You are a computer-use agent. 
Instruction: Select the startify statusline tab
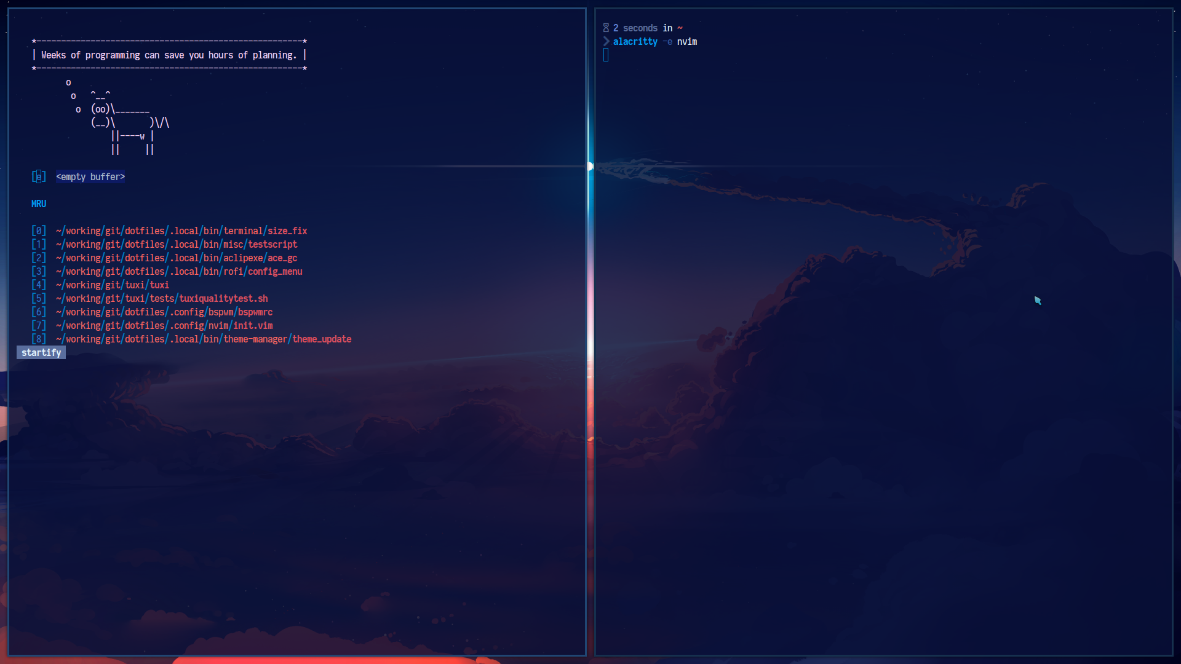(41, 352)
